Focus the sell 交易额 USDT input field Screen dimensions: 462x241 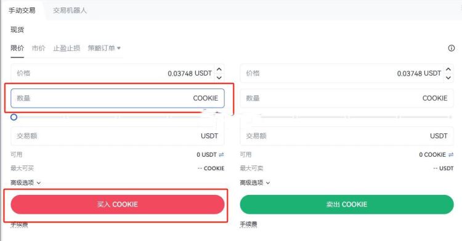pos(347,136)
